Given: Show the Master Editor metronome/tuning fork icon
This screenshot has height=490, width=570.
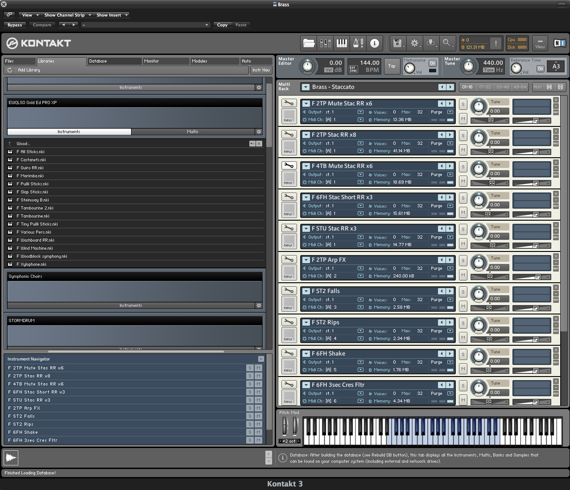Looking at the screenshot, I should pos(358,43).
